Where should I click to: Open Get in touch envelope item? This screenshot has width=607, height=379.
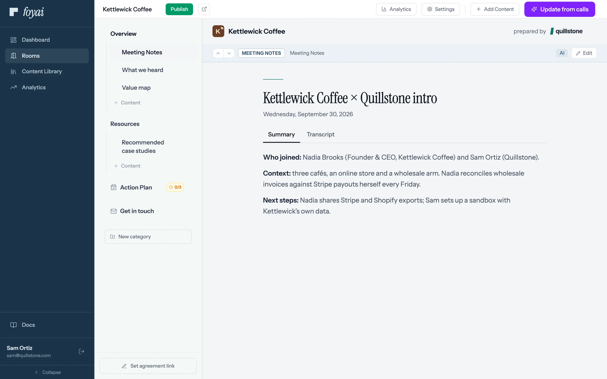132,211
